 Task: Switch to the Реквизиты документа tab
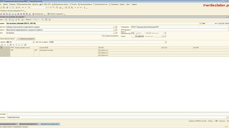point(26,39)
